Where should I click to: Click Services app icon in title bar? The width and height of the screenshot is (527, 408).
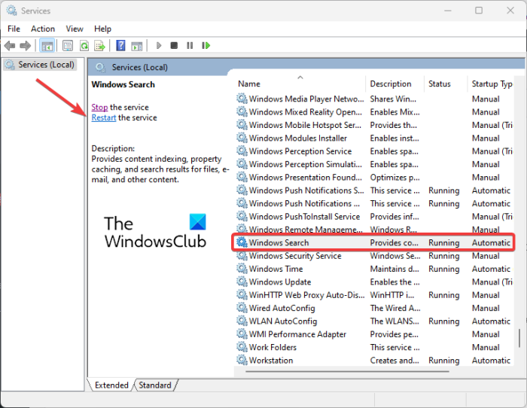[11, 11]
